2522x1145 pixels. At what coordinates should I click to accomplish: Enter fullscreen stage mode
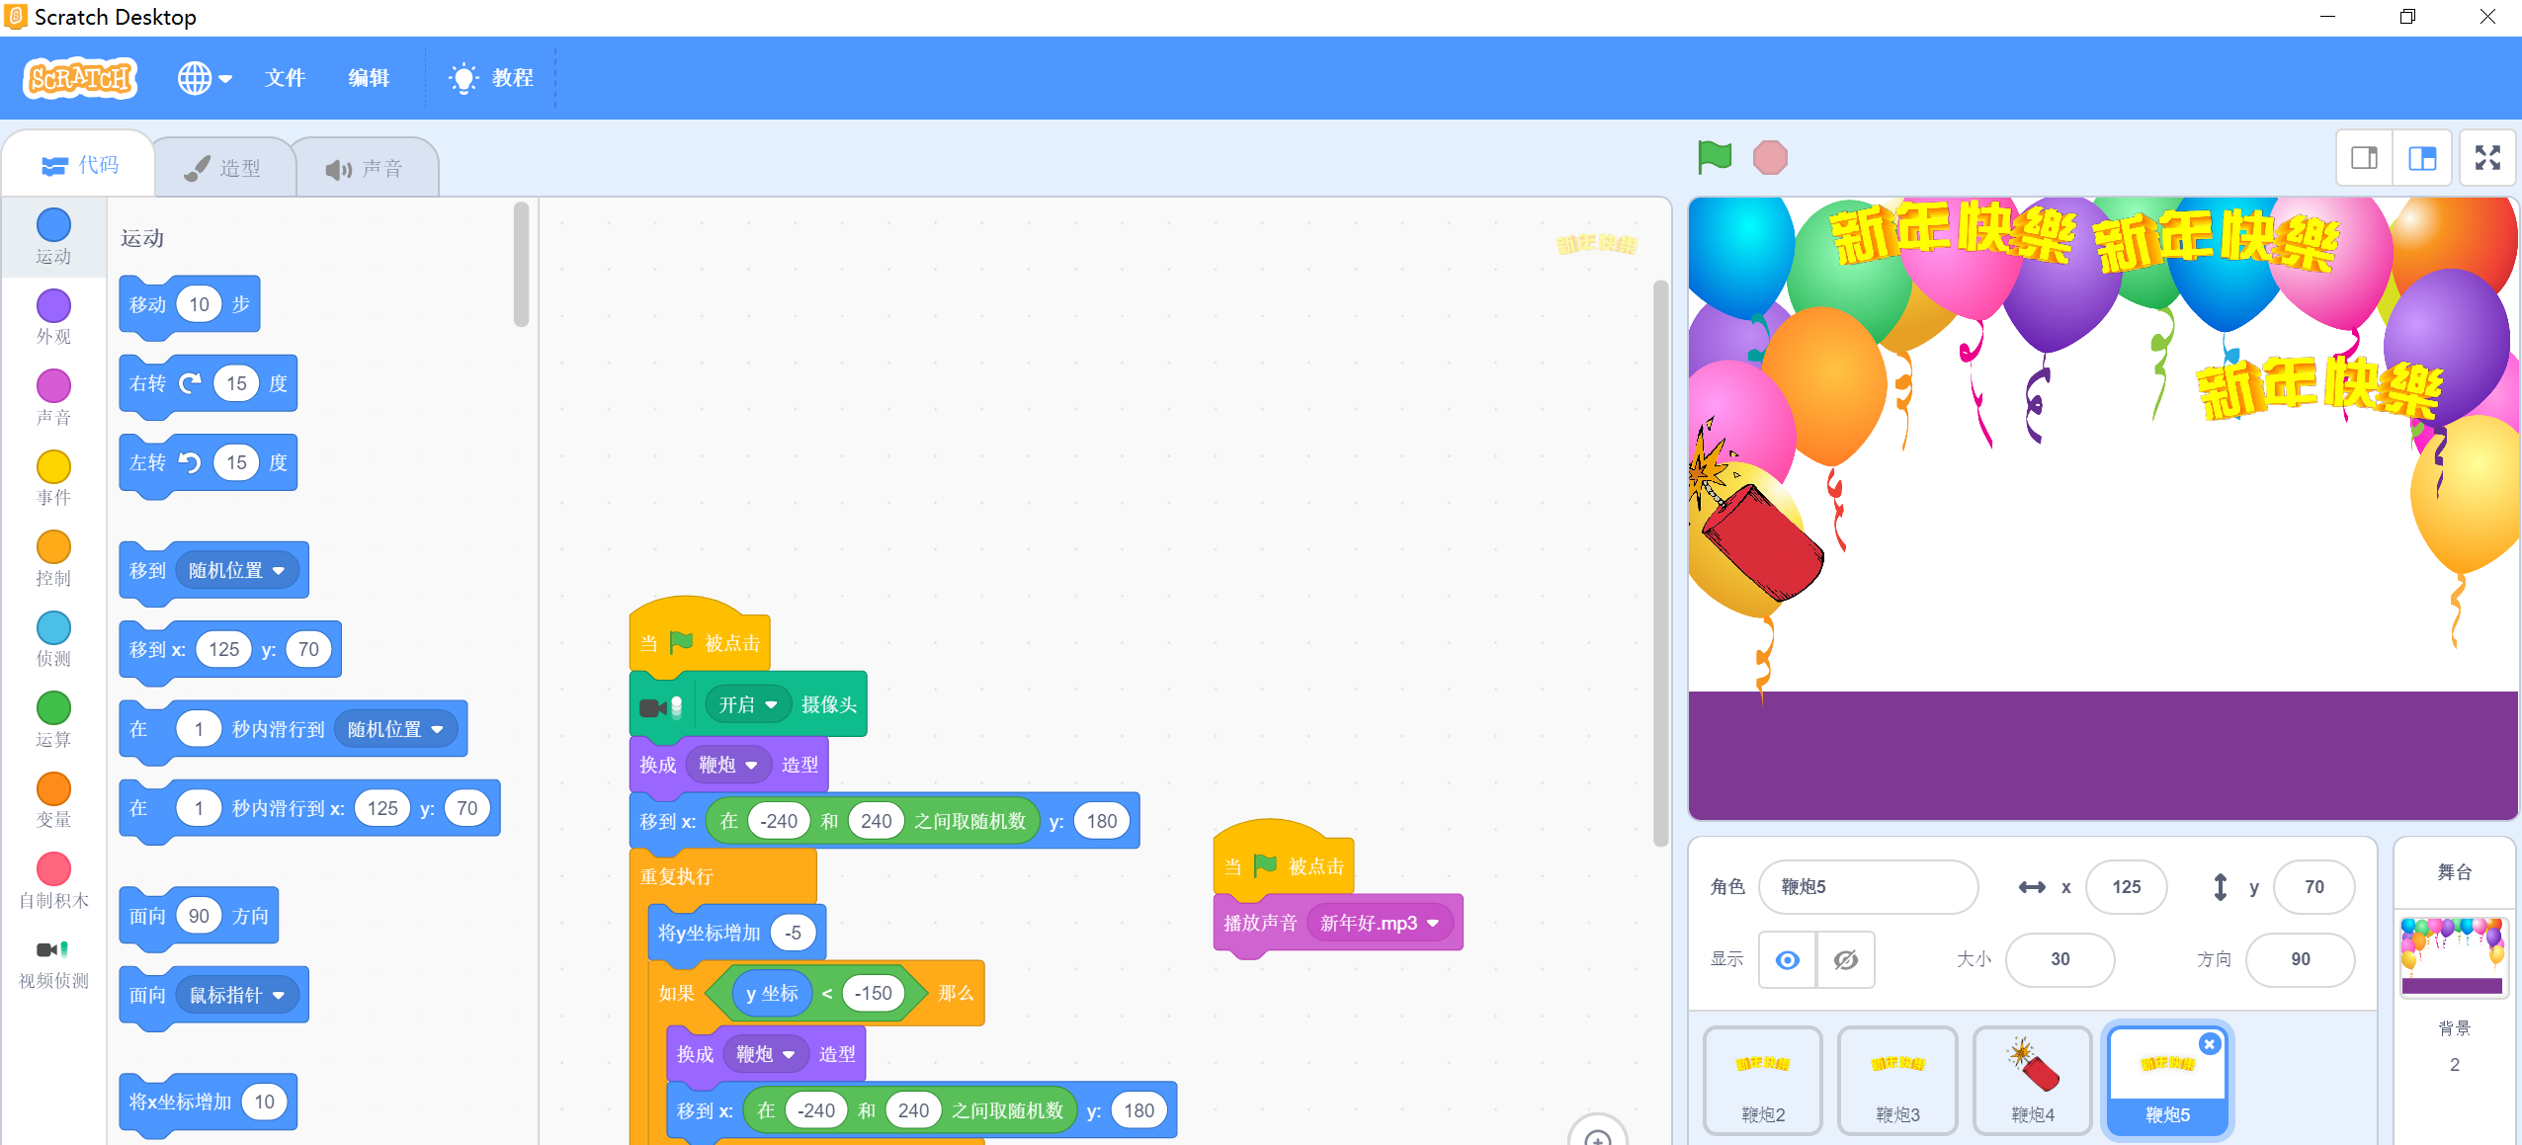coord(2486,158)
